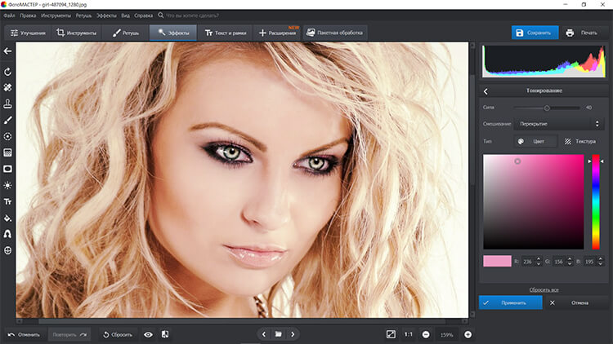Click the printer icon for Печать
The width and height of the screenshot is (613, 344).
[570, 33]
